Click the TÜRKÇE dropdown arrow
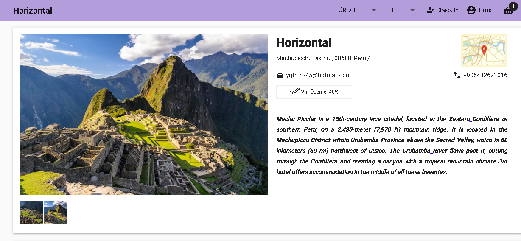Viewport: 521px width, 241px height. (374, 11)
